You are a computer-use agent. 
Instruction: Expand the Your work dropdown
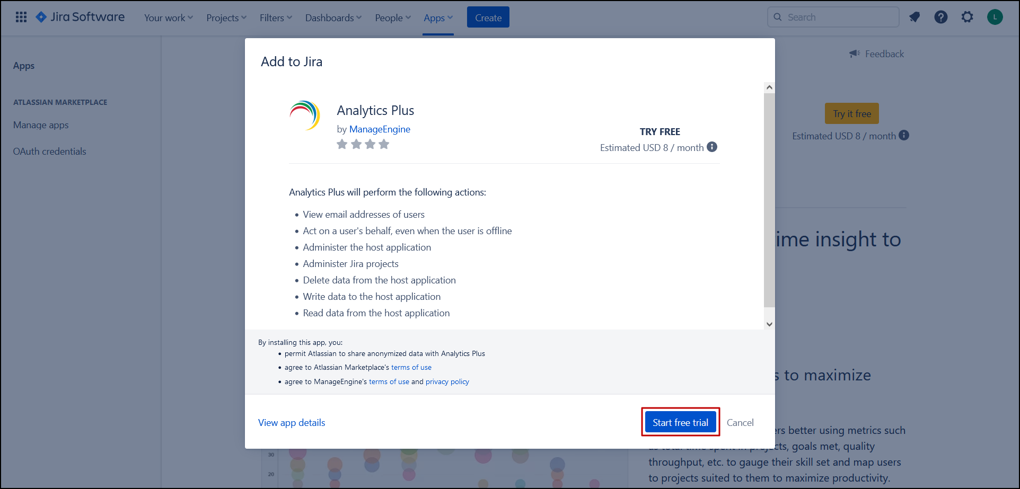pos(169,18)
